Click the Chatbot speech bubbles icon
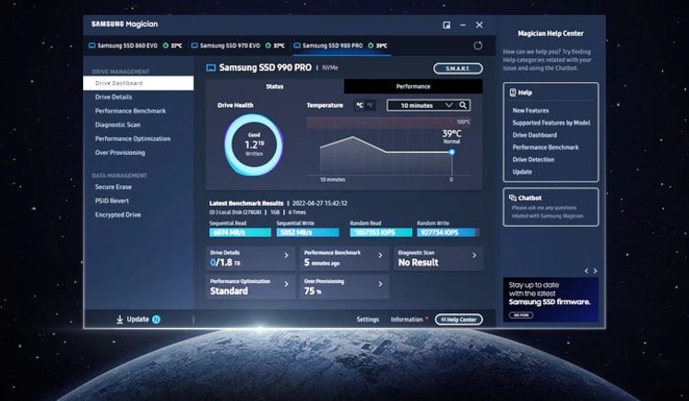 tap(512, 198)
